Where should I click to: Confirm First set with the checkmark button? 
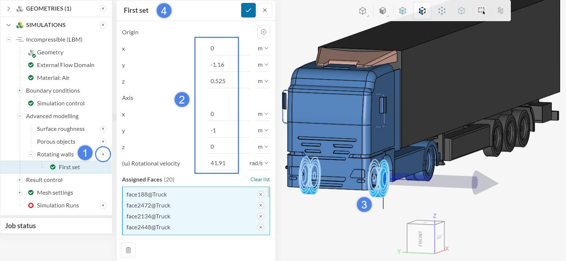[x=248, y=10]
